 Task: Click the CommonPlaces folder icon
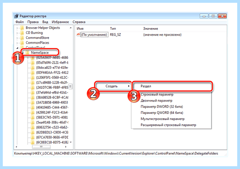tap(22, 43)
